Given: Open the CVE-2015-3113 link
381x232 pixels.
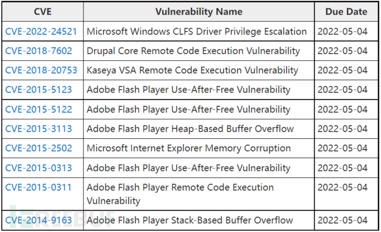Looking at the screenshot, I should tap(39, 129).
